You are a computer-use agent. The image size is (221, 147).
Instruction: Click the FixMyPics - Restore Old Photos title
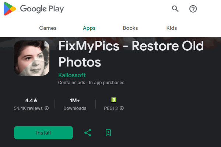[x=131, y=54]
